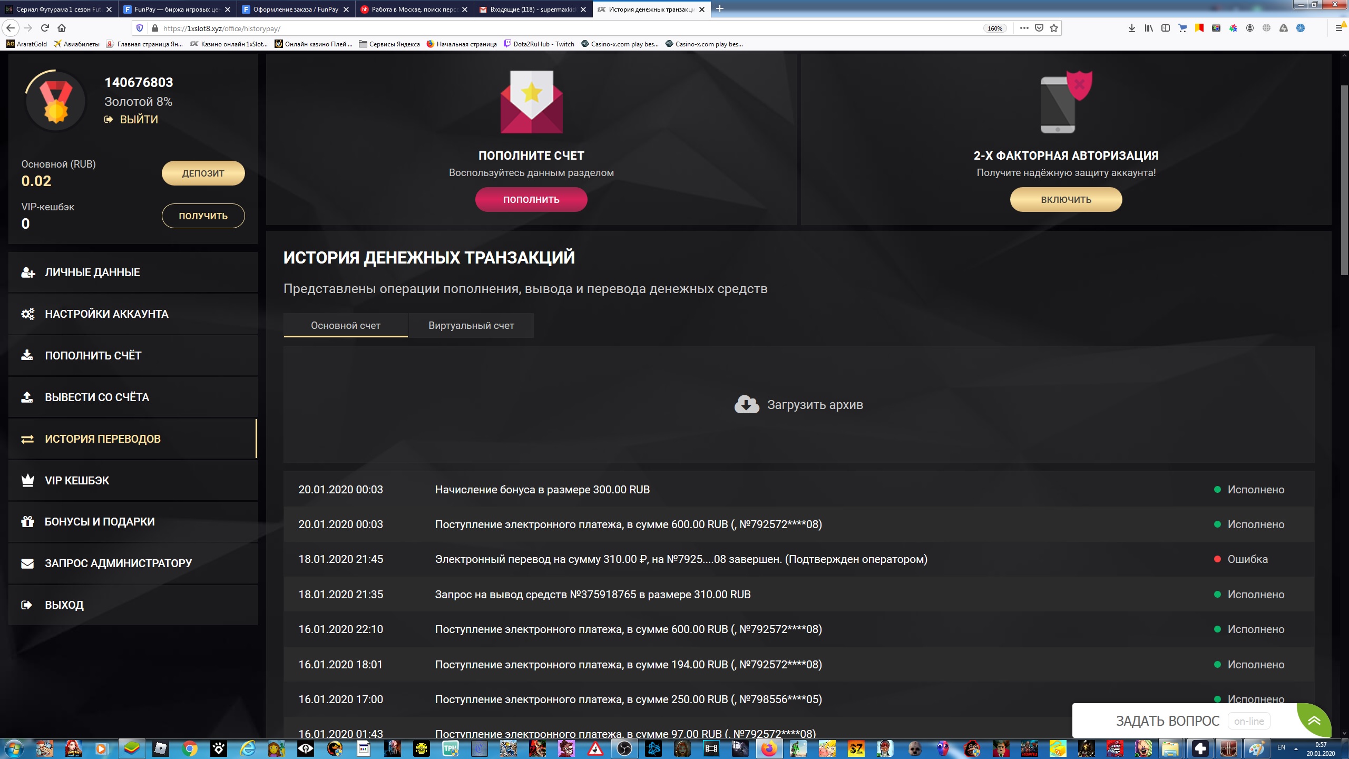Click the gold medal avatar icon
This screenshot has width=1349, height=759.
click(56, 101)
